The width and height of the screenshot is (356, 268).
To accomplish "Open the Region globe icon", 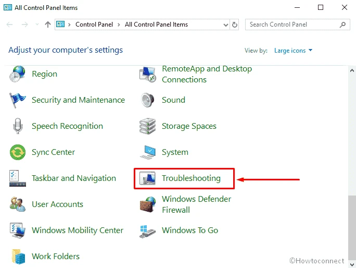I will pyautogui.click(x=17, y=74).
